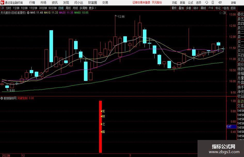
Task: Click the 12.96 high price label
Action: (121, 16)
